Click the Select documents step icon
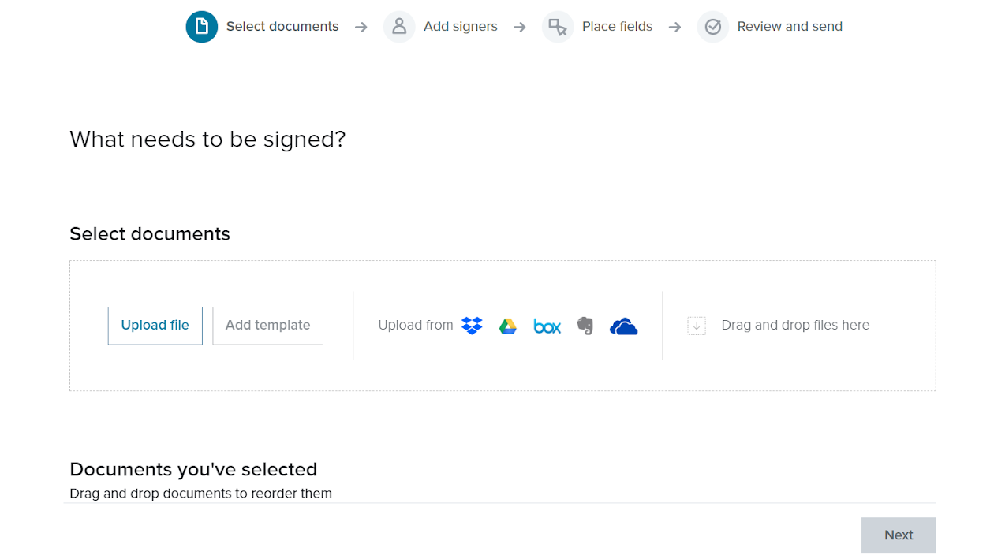This screenshot has height=559, width=994. [x=202, y=27]
